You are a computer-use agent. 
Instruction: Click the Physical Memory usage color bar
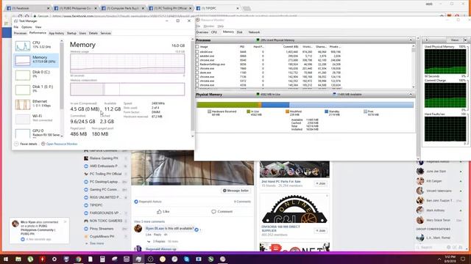click(x=305, y=105)
